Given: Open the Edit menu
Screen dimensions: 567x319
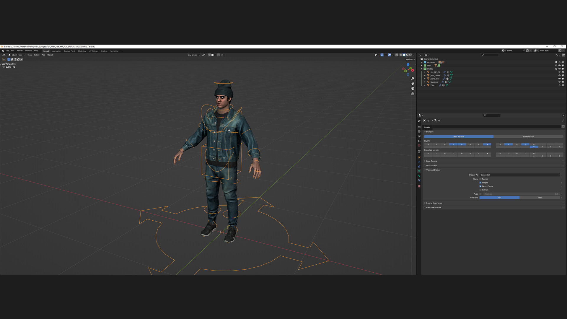Looking at the screenshot, I should pos(13,51).
